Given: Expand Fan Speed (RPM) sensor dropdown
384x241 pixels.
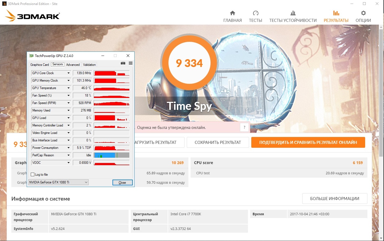Looking at the screenshot, I should pyautogui.click(x=68, y=103).
